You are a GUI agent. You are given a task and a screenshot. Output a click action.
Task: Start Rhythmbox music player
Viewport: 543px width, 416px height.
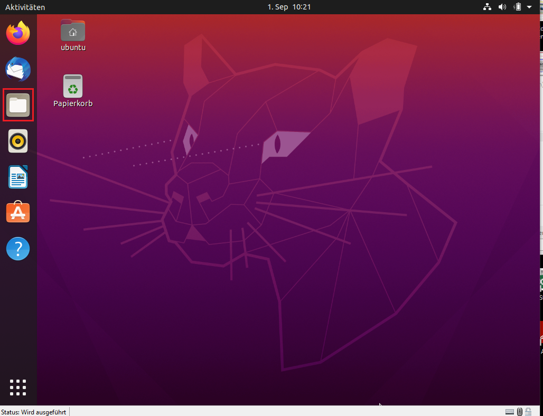[x=18, y=141]
